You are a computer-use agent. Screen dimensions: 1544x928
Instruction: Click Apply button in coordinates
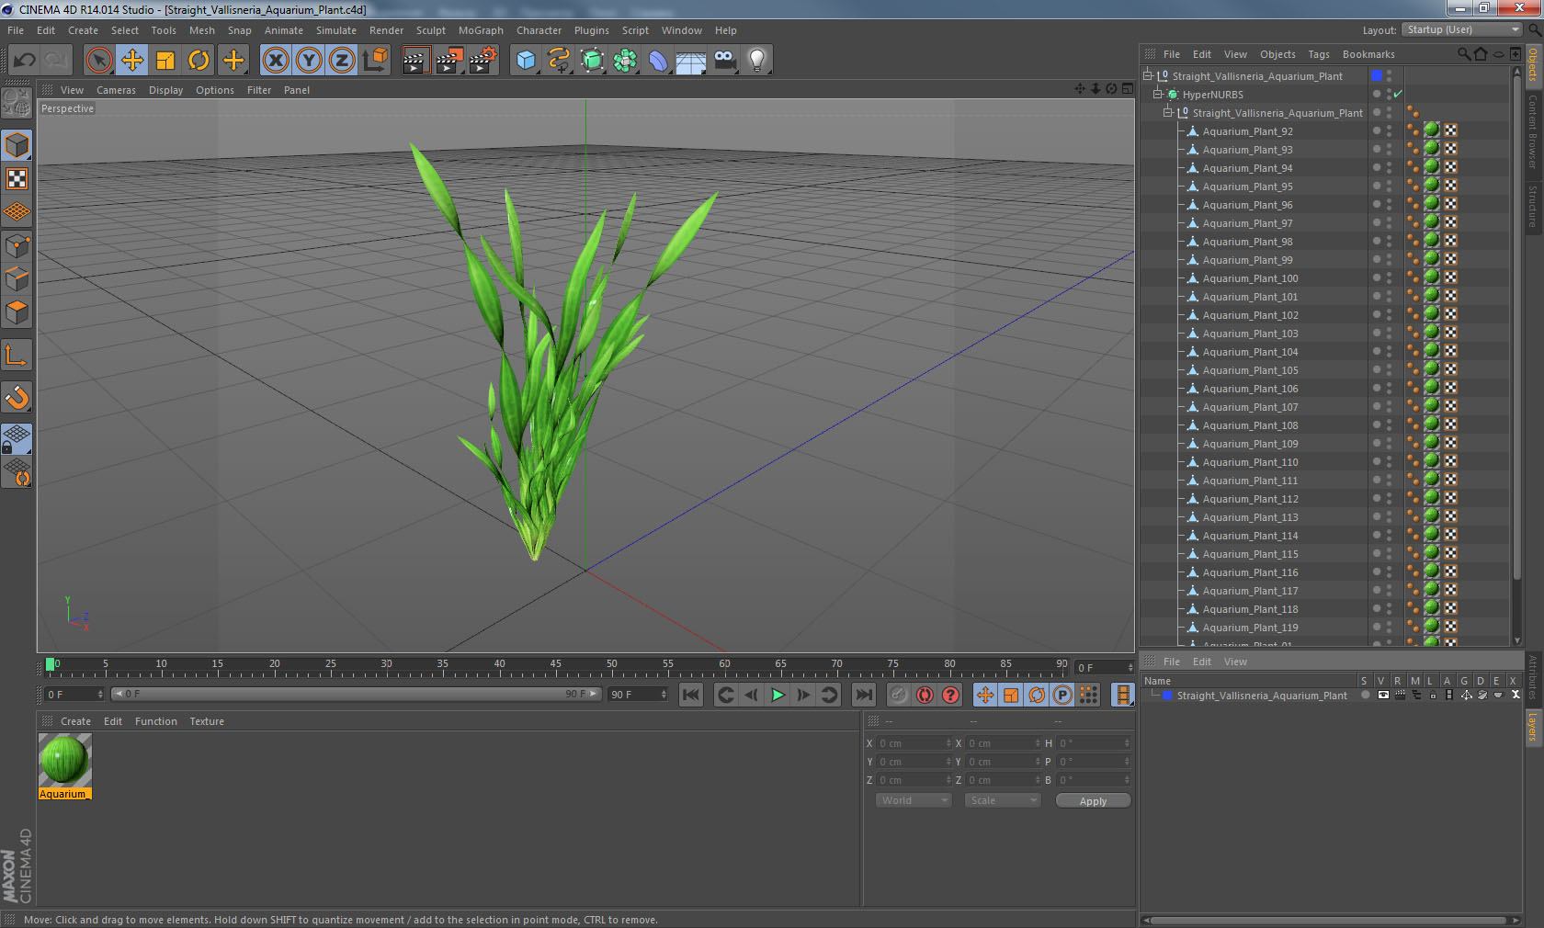1093,801
